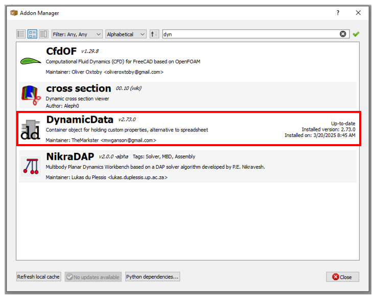Click the Up-to-date status text

click(x=343, y=123)
